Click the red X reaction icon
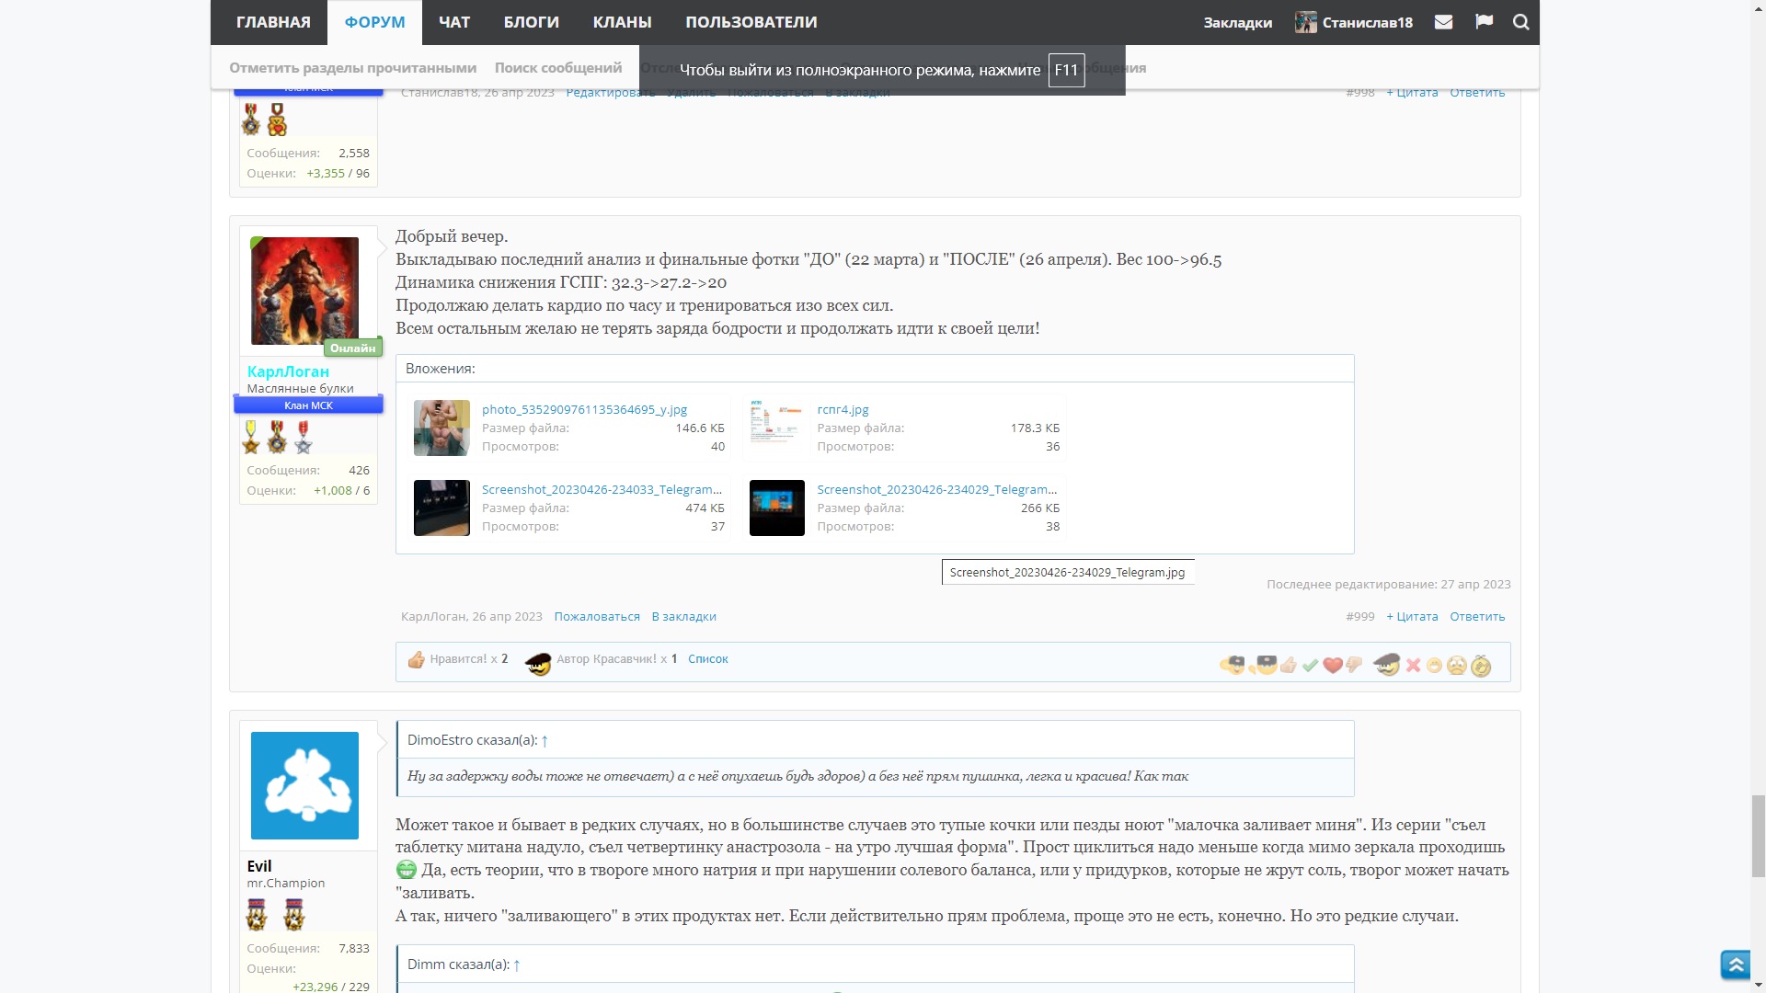Viewport: 1766px width, 993px height. click(x=1413, y=666)
